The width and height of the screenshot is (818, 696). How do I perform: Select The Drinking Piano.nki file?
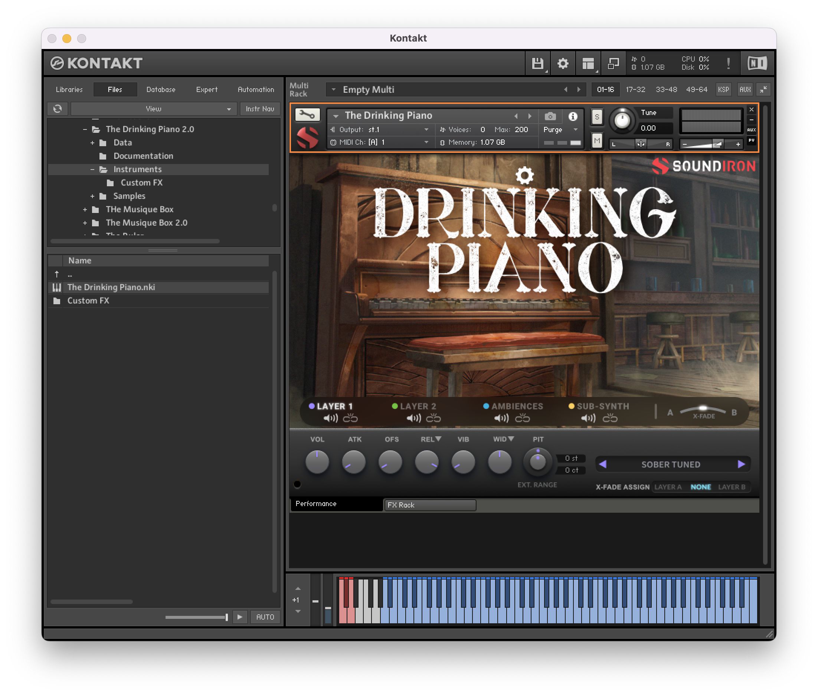pyautogui.click(x=158, y=287)
